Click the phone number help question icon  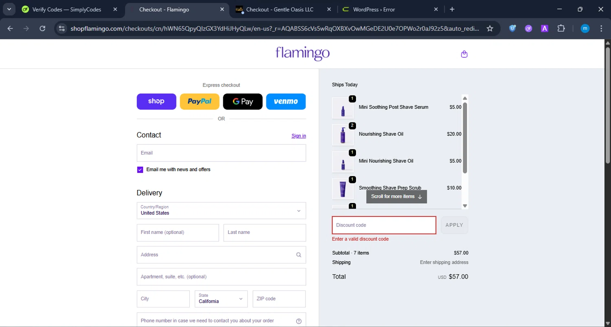299,321
